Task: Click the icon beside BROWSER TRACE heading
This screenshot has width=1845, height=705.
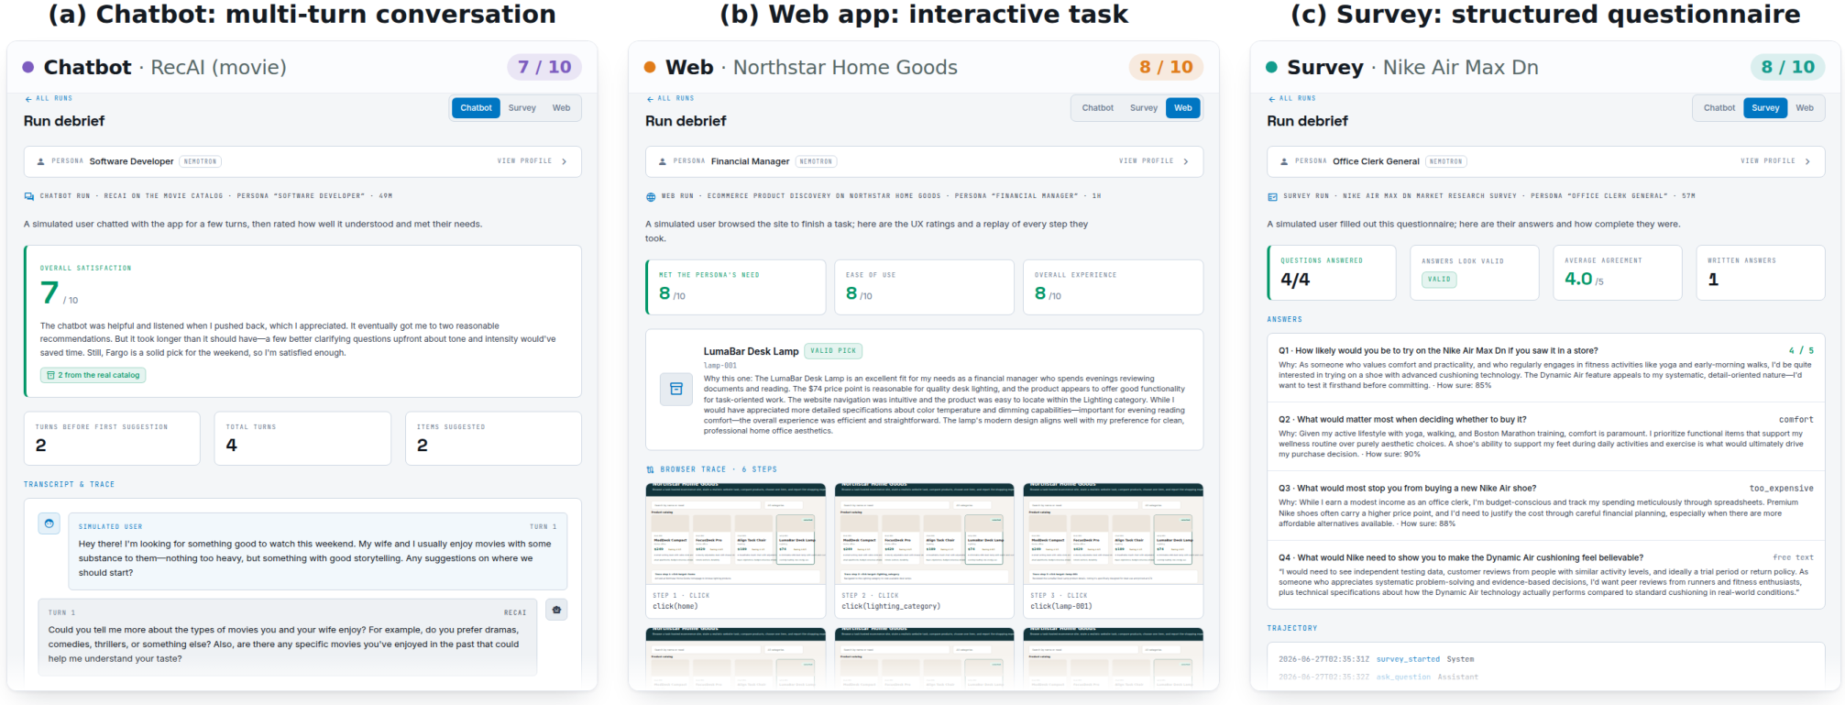Action: tap(651, 469)
